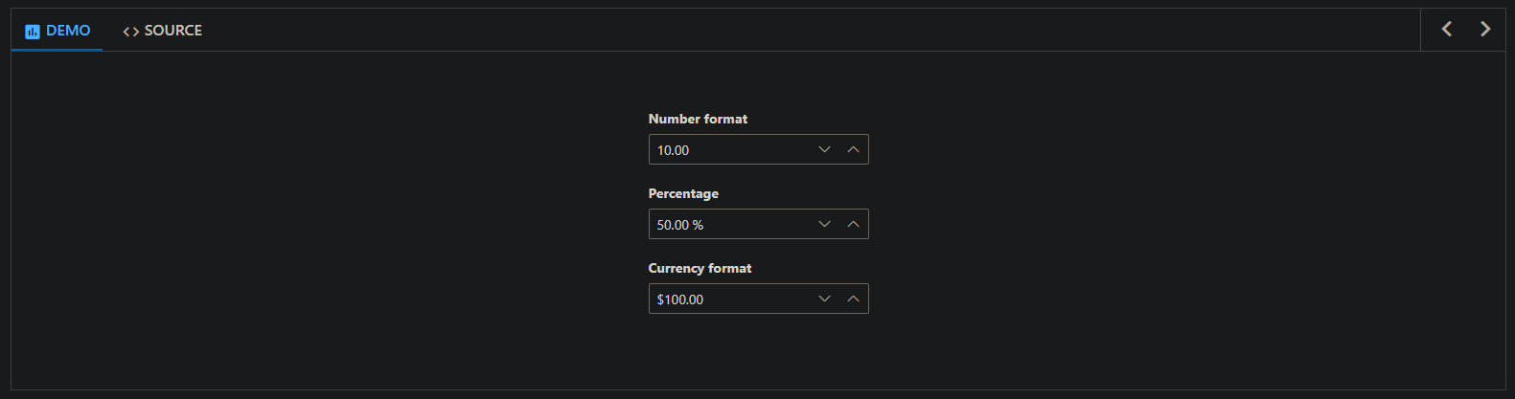Click the Currency format label
Screen dimensions: 1515x399
700,268
